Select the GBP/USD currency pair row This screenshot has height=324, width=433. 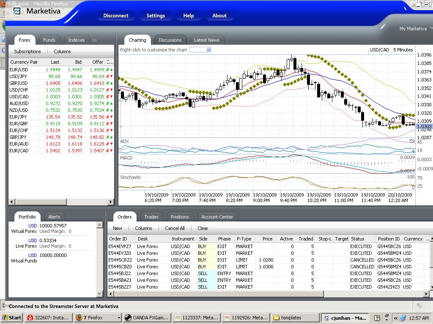pos(19,83)
